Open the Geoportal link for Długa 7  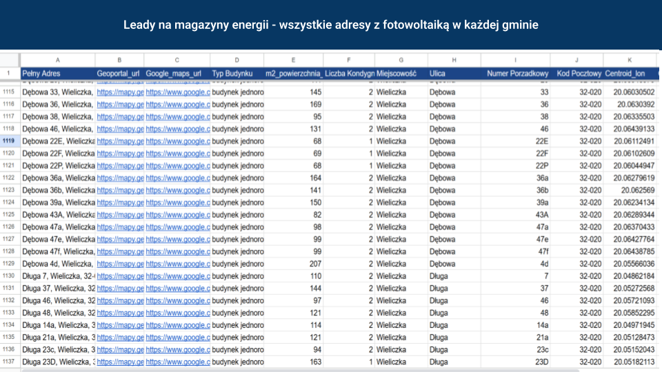click(120, 276)
